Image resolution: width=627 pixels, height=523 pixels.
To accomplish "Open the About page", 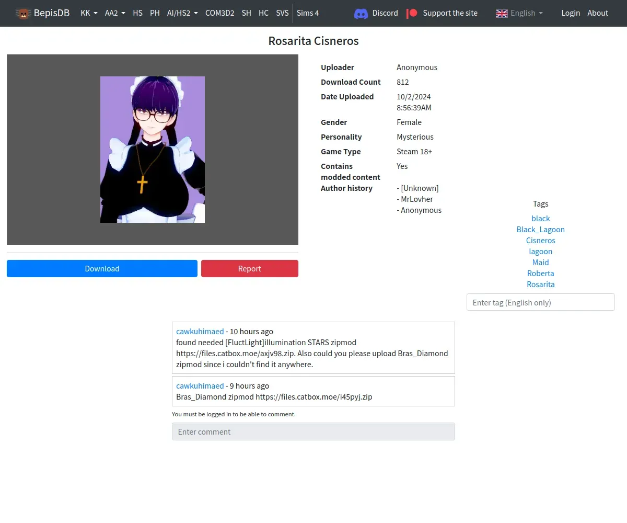I will pos(598,13).
